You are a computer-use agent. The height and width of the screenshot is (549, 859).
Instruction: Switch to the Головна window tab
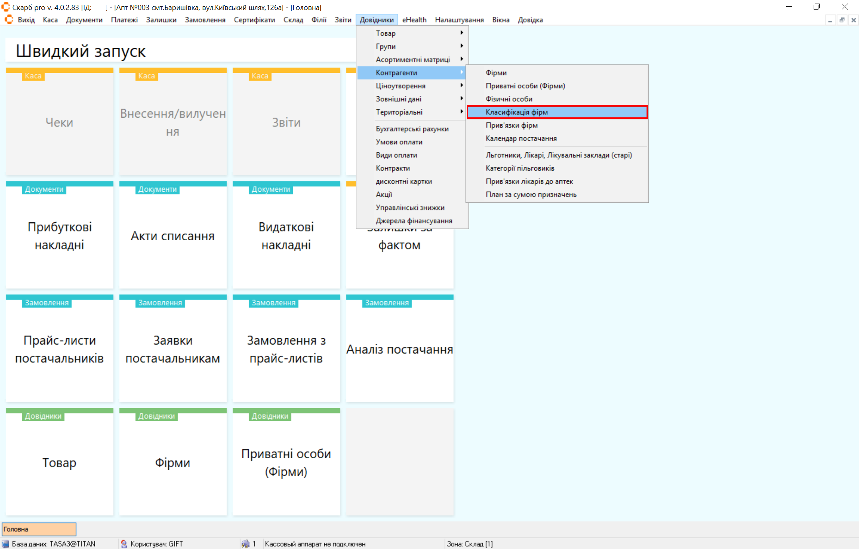click(39, 529)
